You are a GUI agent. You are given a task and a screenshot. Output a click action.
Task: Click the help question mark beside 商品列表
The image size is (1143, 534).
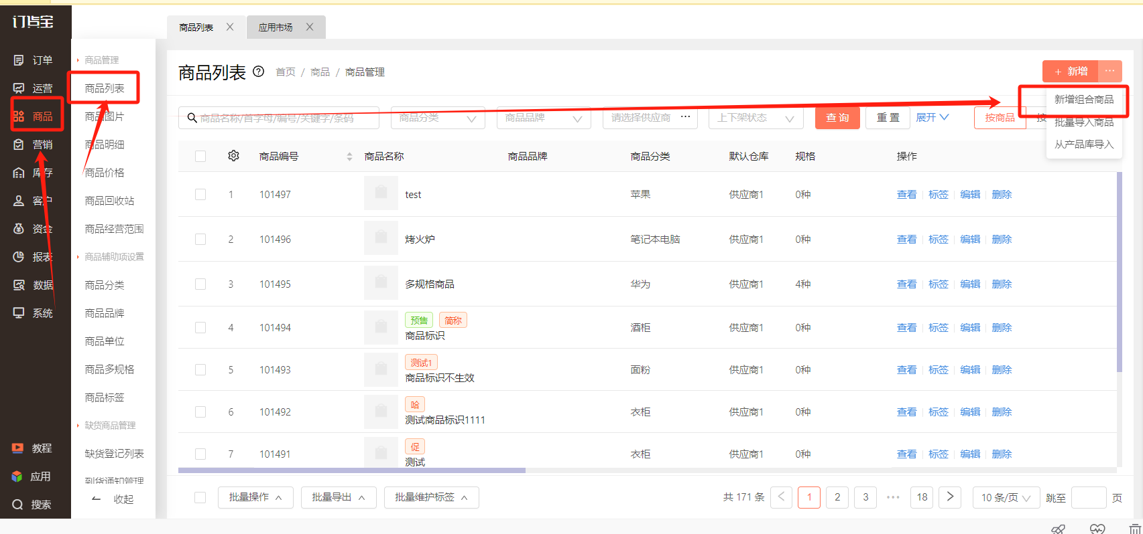click(x=259, y=72)
